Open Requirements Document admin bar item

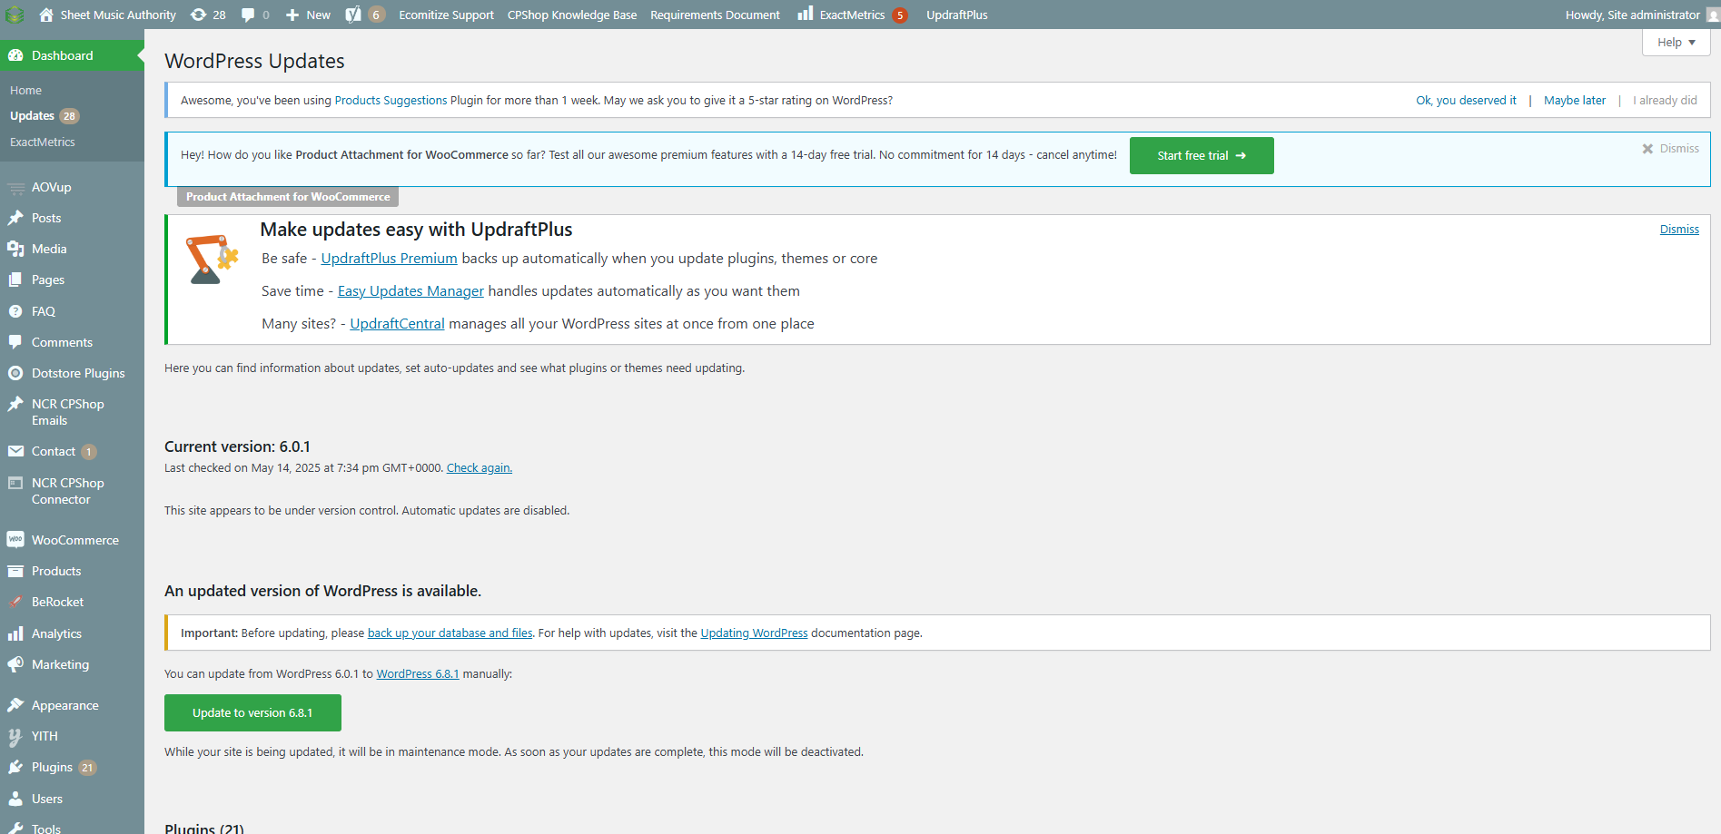point(716,15)
